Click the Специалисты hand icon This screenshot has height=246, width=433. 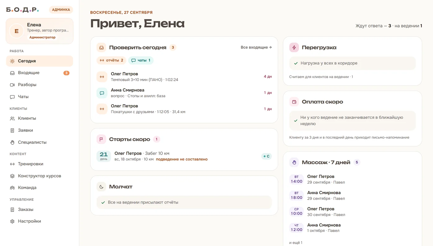[x=12, y=143]
